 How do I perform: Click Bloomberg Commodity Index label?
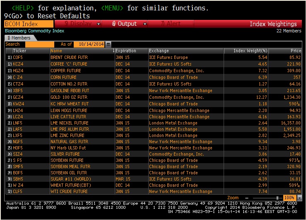click(34, 31)
